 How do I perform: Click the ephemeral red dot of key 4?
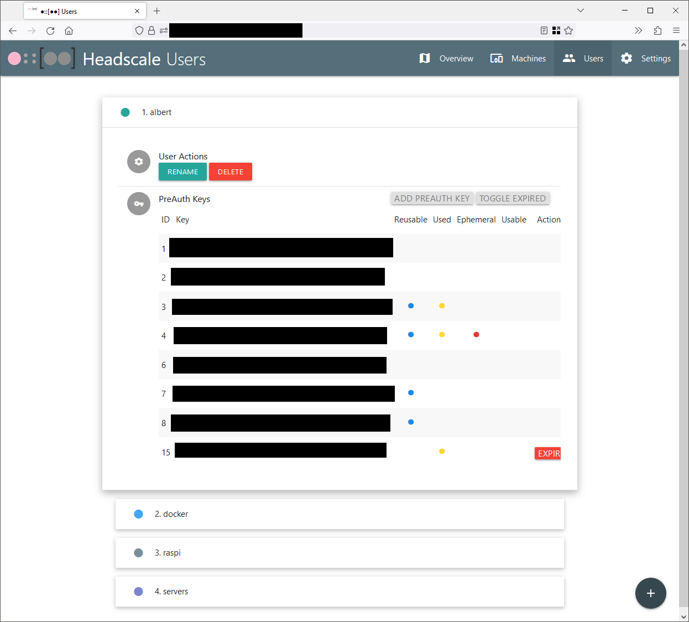[x=476, y=334]
